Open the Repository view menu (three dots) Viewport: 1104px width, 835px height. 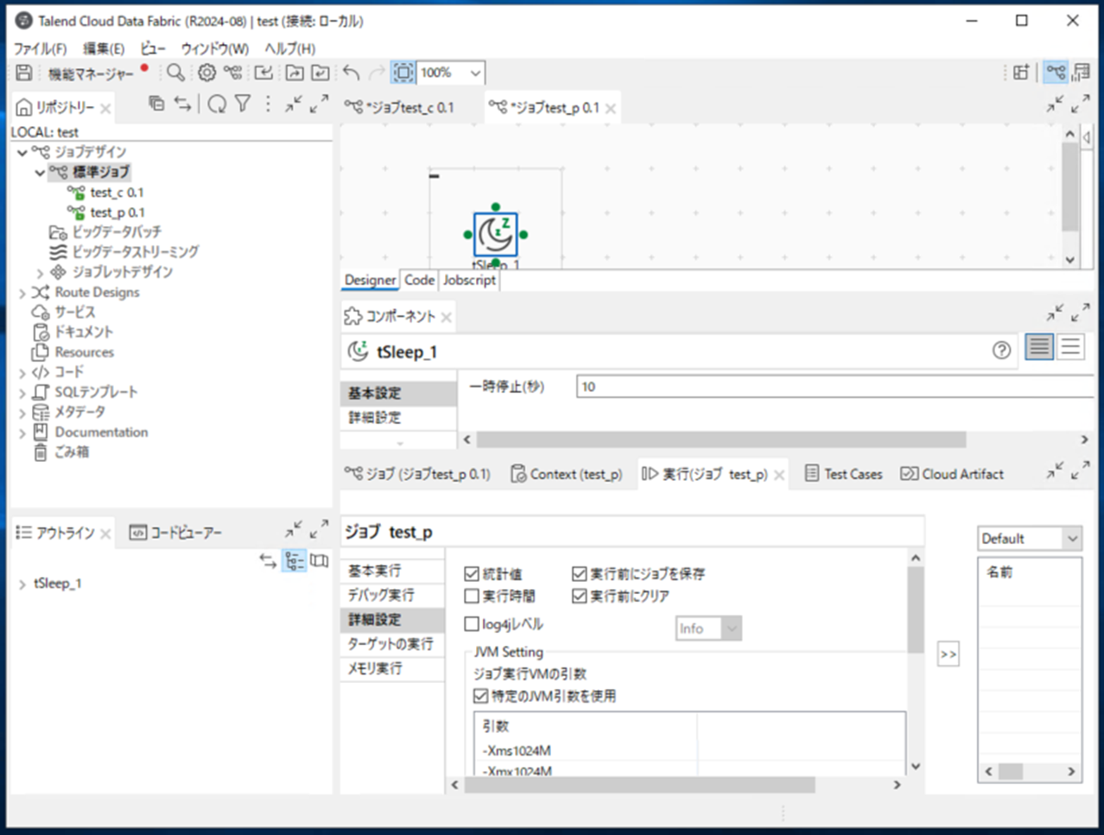point(268,104)
